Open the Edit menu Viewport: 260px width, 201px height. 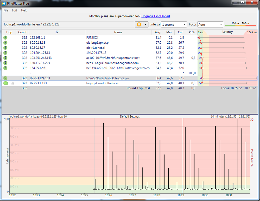click(x=14, y=10)
